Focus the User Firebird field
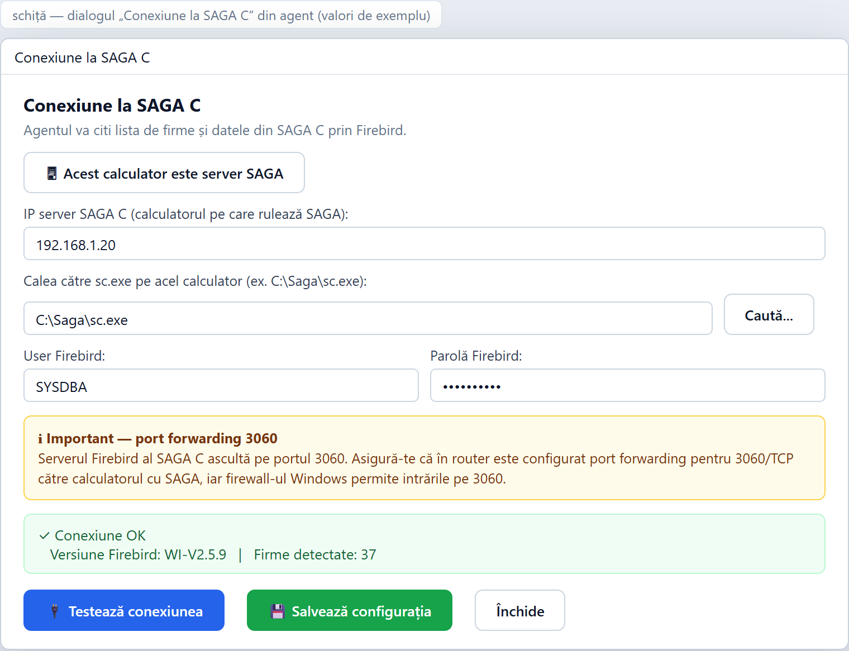 click(x=221, y=385)
